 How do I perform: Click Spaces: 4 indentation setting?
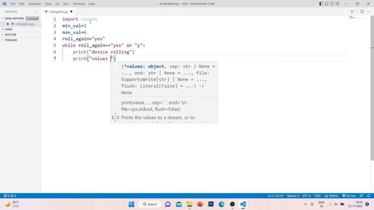tap(293, 196)
